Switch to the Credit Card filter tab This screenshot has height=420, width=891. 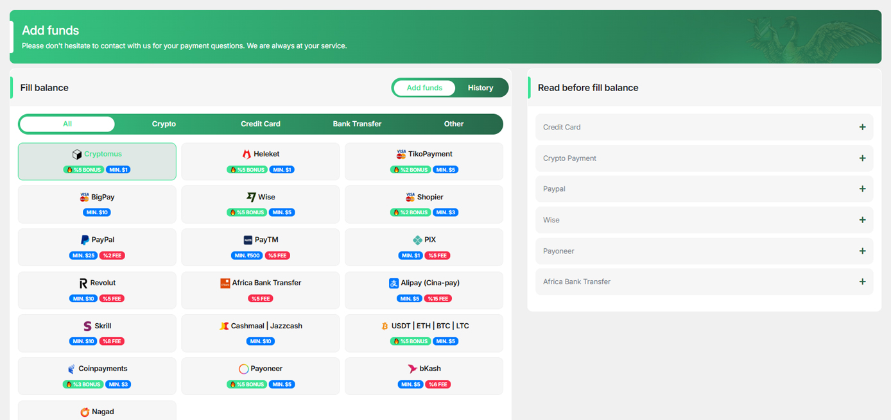point(261,124)
